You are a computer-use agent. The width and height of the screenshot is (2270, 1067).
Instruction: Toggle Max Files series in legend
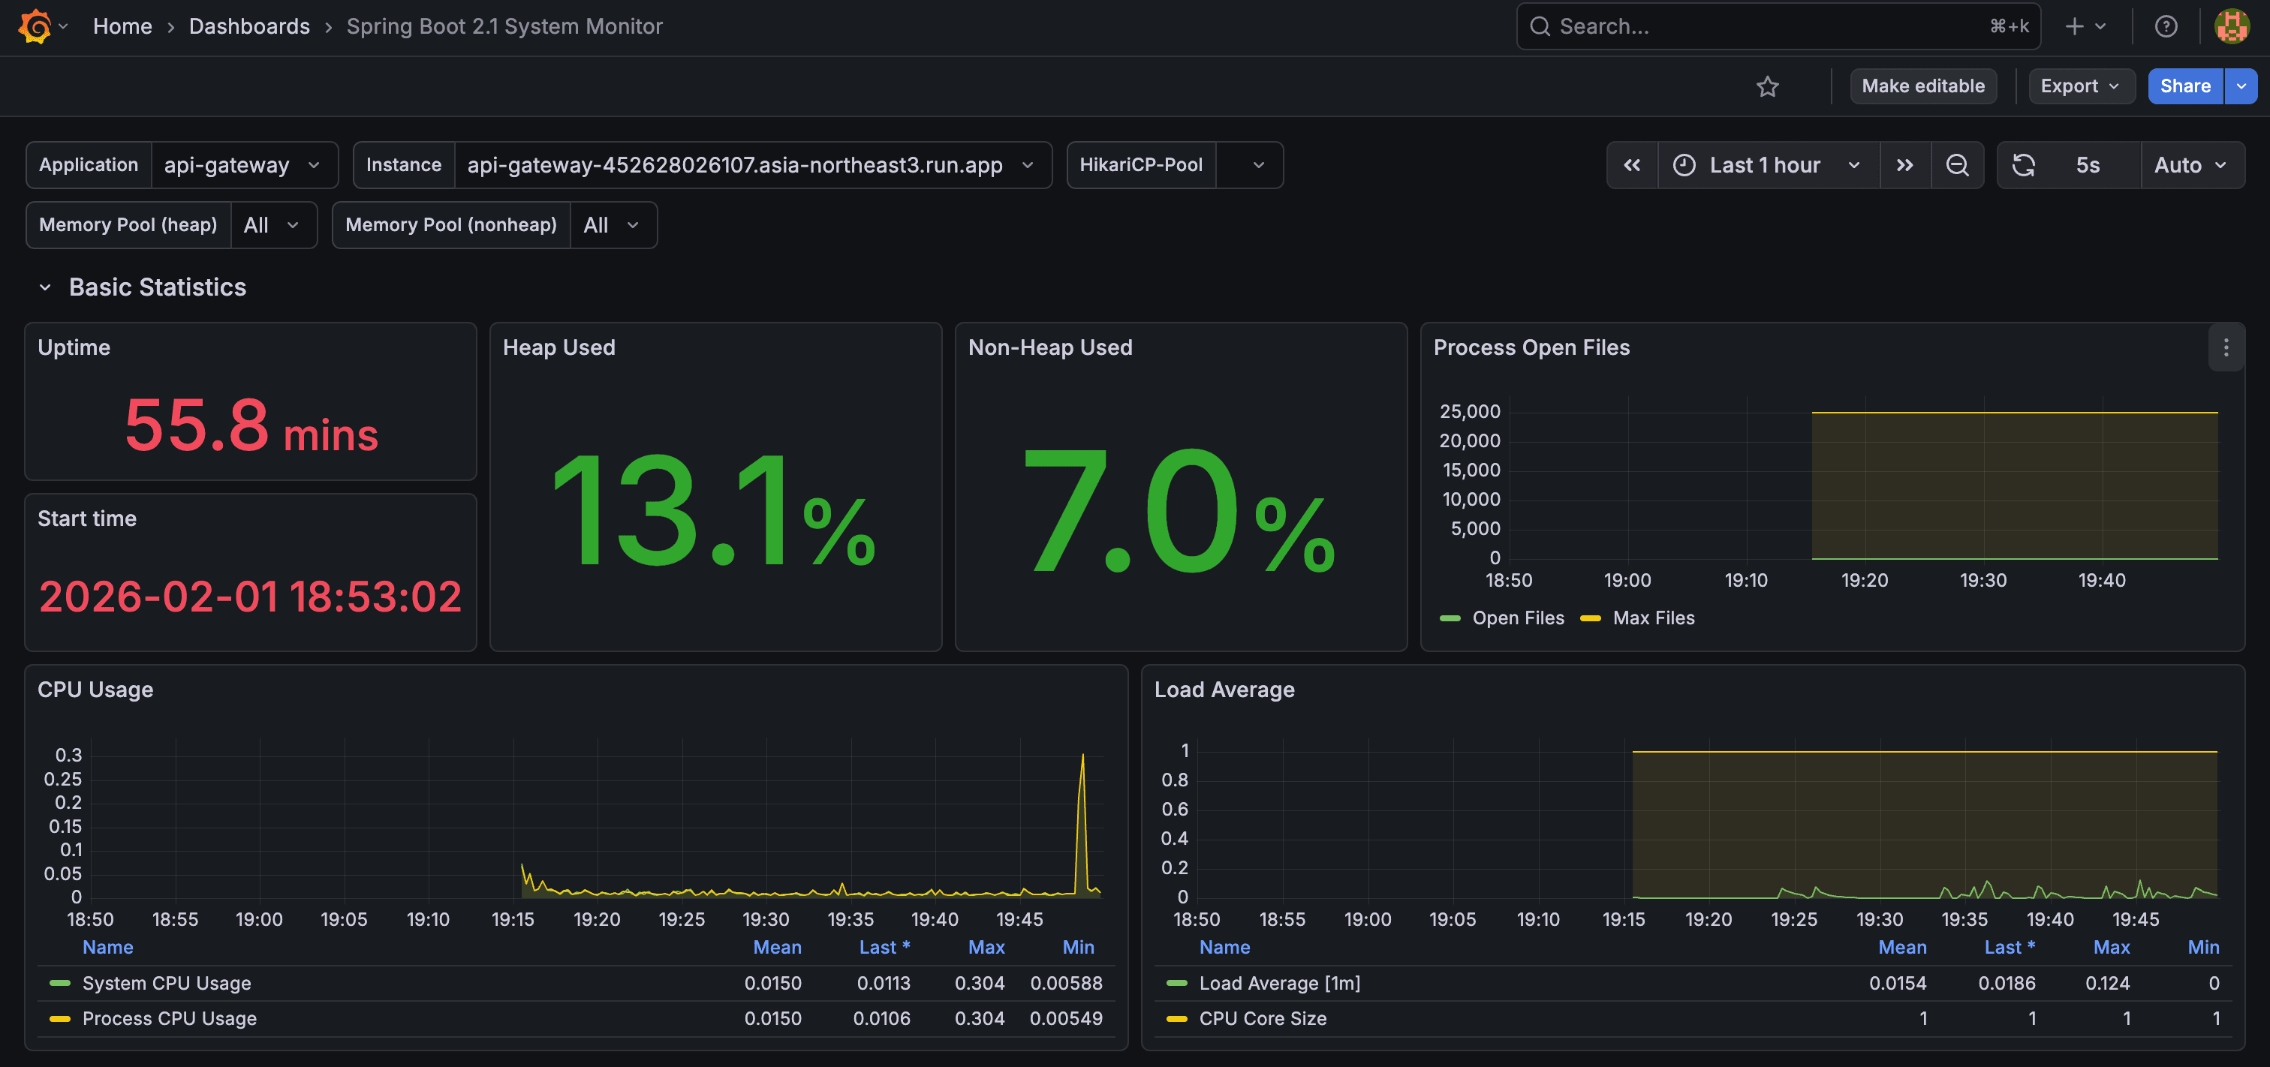[1652, 618]
